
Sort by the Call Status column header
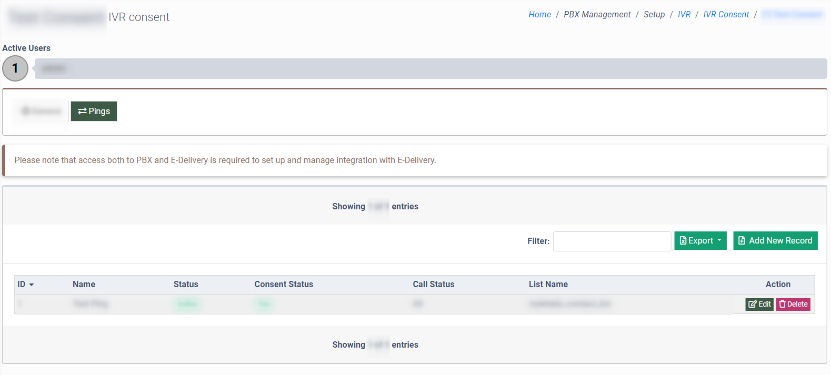[x=433, y=284]
